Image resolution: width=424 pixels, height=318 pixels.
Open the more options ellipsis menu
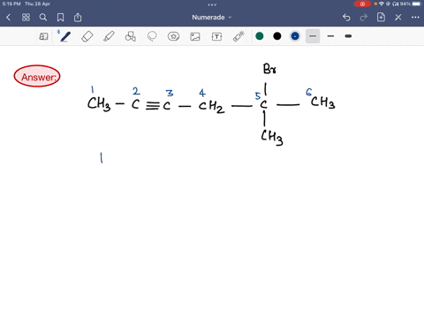tap(415, 18)
